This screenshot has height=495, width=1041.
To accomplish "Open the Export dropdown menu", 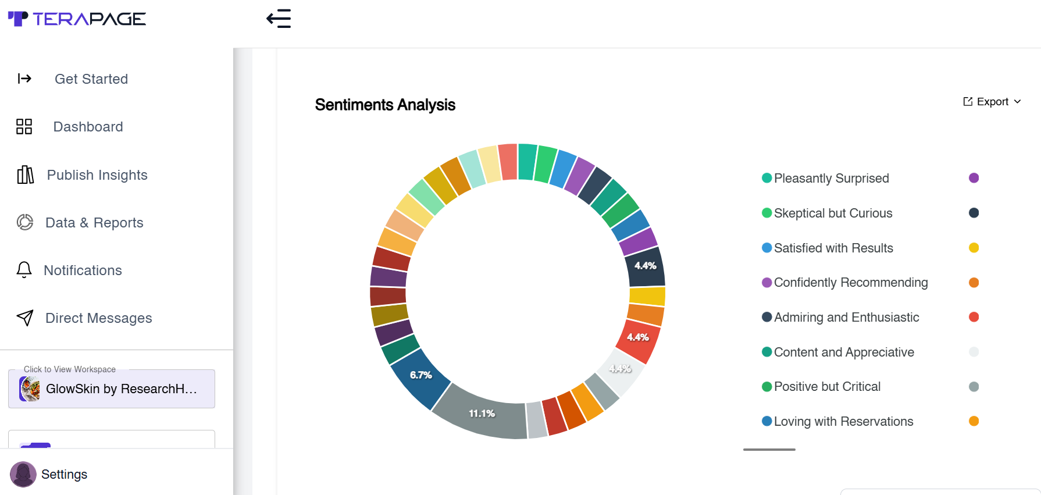I will pyautogui.click(x=991, y=102).
